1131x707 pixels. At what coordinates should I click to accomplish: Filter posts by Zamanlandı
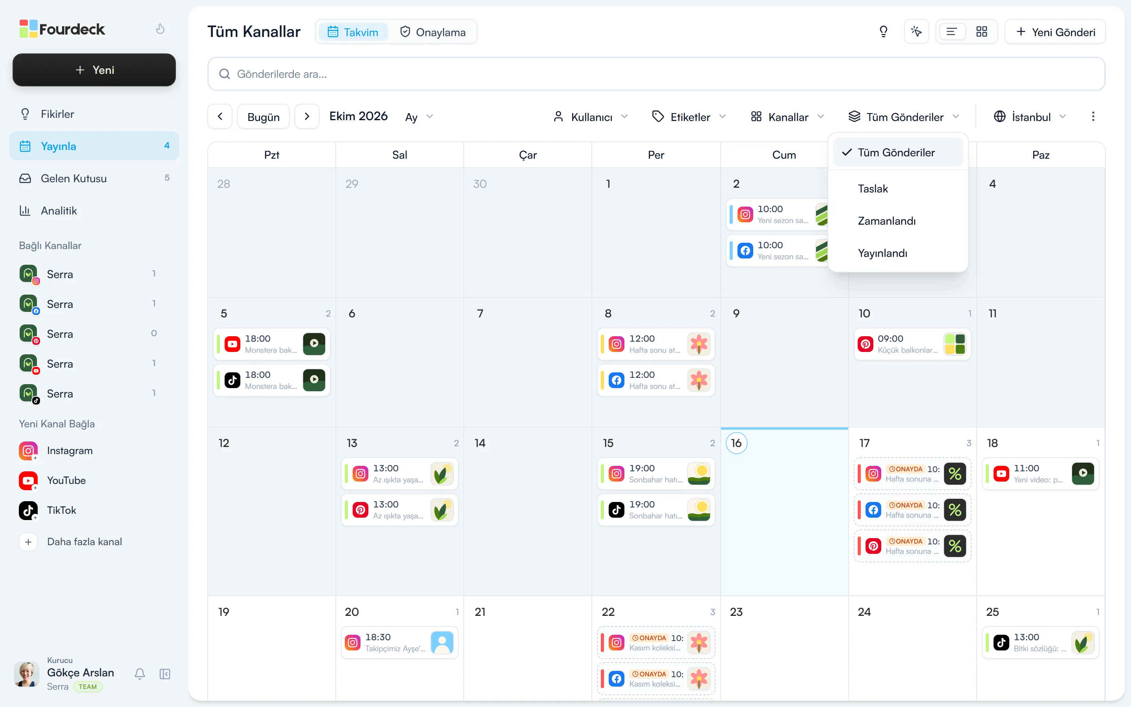tap(898, 221)
